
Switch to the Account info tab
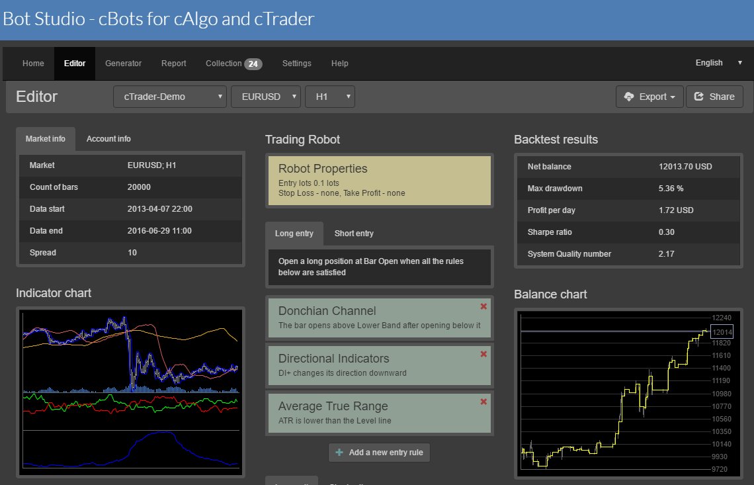pos(108,139)
